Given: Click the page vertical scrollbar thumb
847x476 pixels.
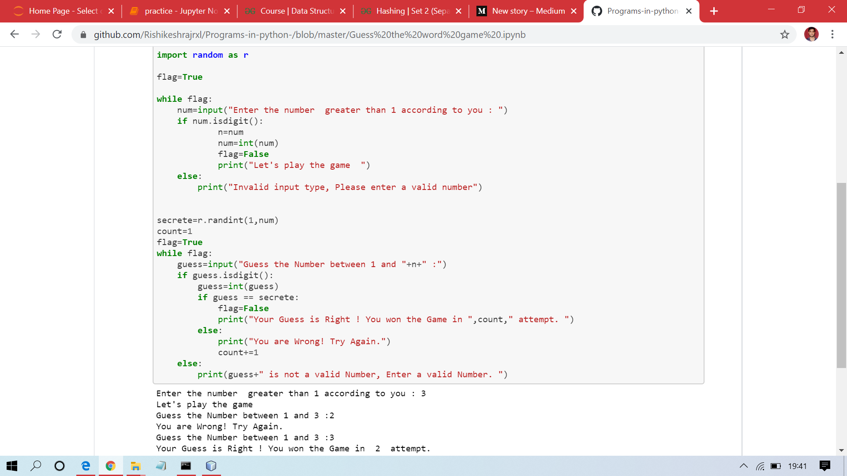Looking at the screenshot, I should (841, 275).
